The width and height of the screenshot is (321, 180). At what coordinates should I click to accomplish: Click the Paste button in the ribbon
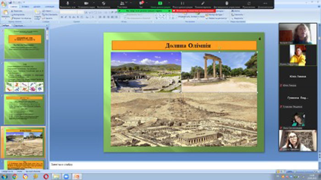(6, 14)
